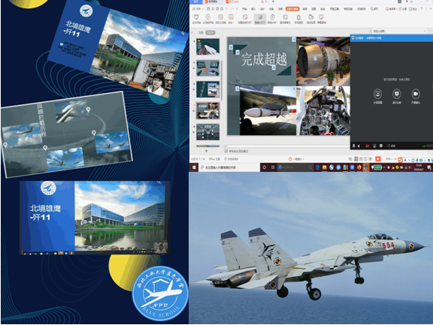
Task: Toggle the microphone in call toolbar
Action: tap(354, 146)
